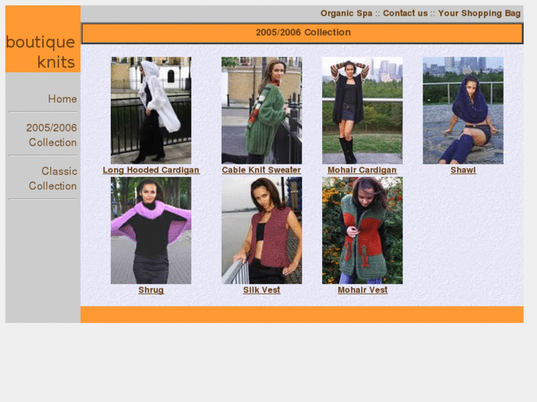Click the boutique knits logo
The height and width of the screenshot is (402, 537).
[x=43, y=38]
